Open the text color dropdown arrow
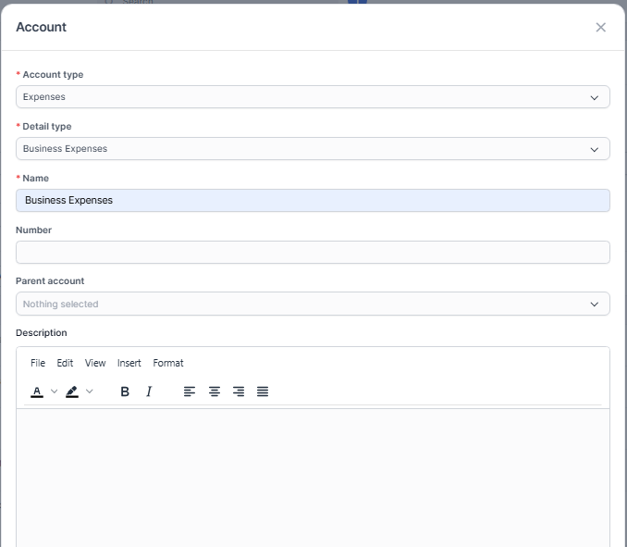This screenshot has height=547, width=627. point(54,392)
